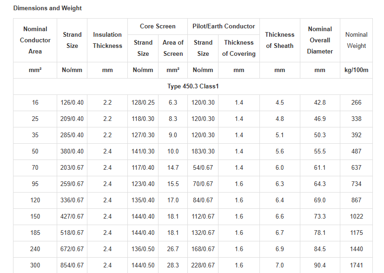Screen dimensions: 384x273
Task: Click the '50.3' diameter cell
Action: coord(320,135)
